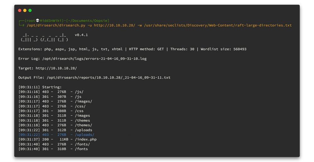Screen dimensions: 314x162
Task: Click the red close window button
Action: pos(20,10)
